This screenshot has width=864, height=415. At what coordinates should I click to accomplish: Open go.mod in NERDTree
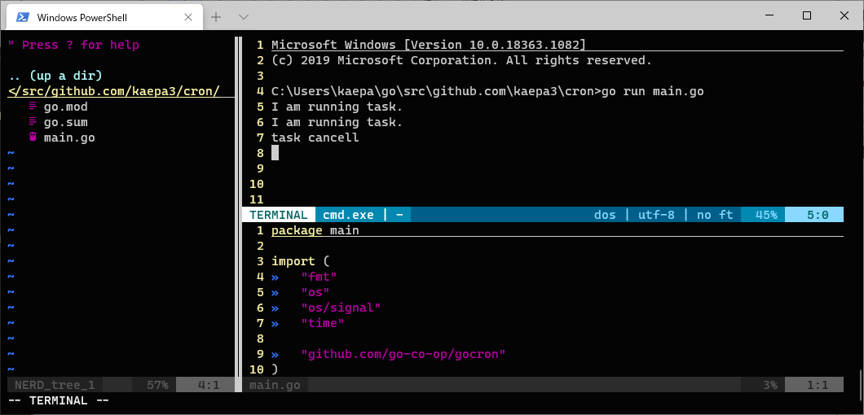65,107
